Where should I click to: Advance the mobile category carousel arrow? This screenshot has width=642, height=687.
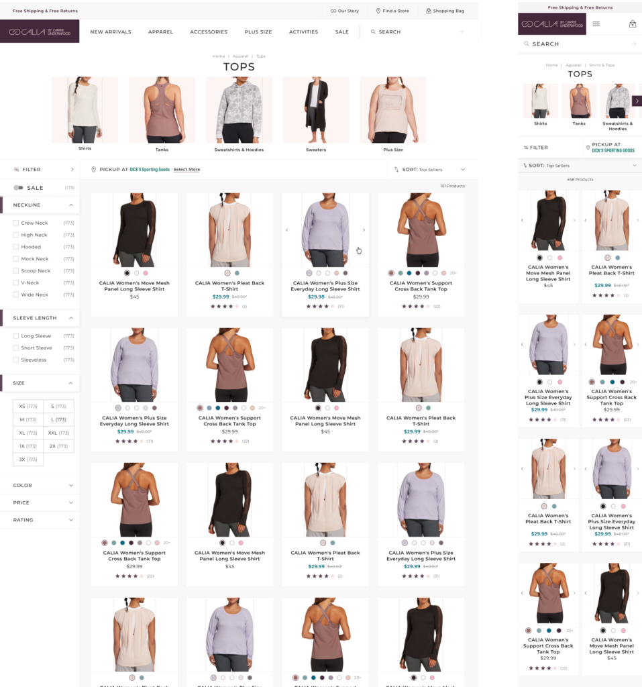(637, 101)
